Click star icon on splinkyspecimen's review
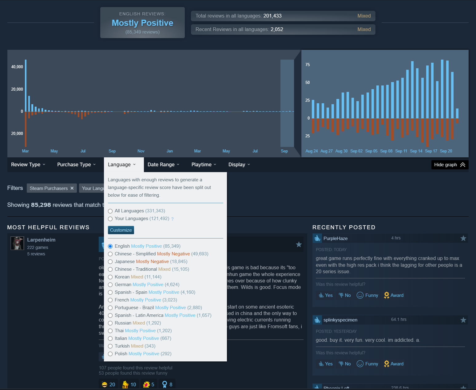The height and width of the screenshot is (390, 476). coord(463,320)
